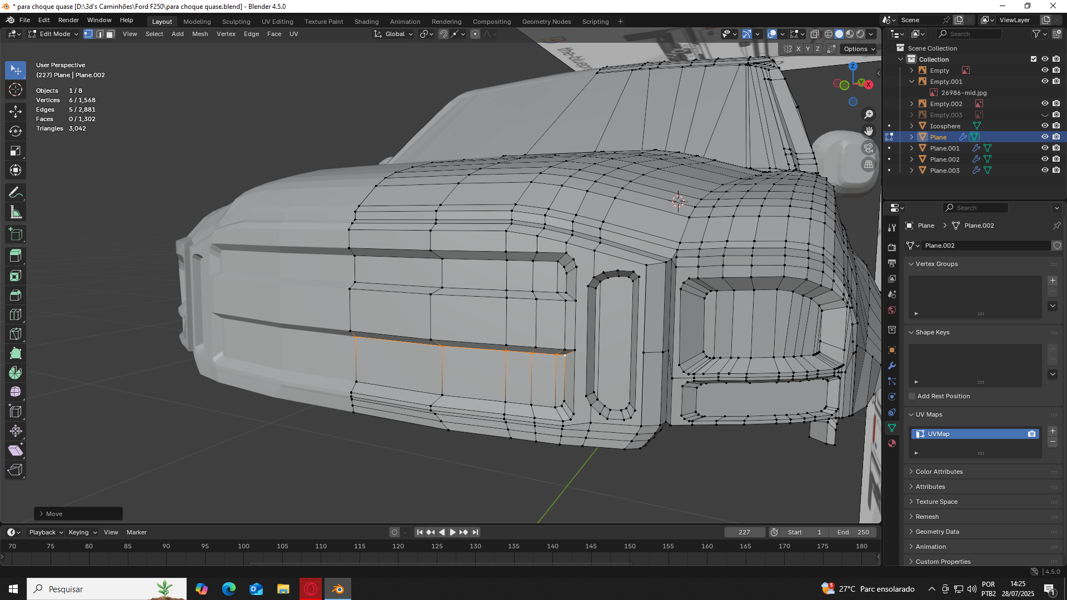Open the Edit Mode dropdown
This screenshot has height=600, width=1067.
pos(55,34)
